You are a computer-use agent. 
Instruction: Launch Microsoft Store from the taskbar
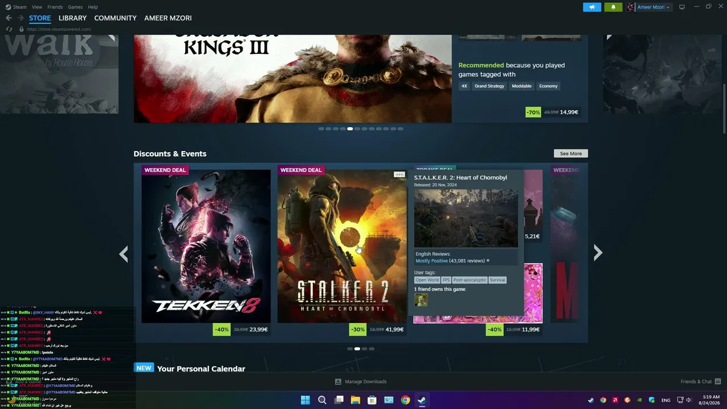coord(372,400)
